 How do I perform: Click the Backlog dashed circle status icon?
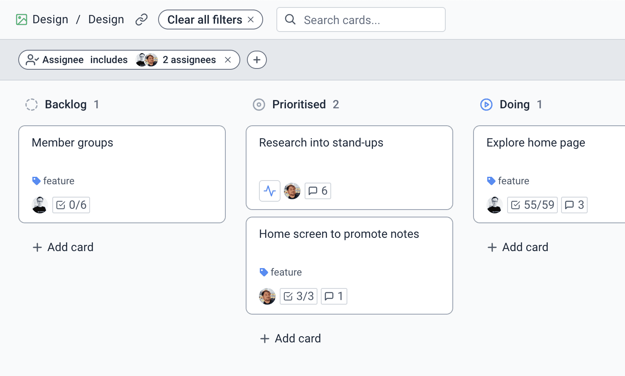point(32,105)
